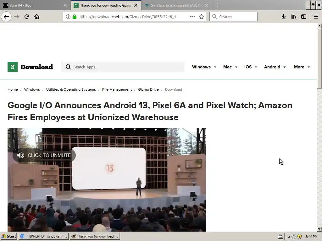The image size is (322, 241).
Task: Open the library bookshelf icon
Action: point(294,17)
